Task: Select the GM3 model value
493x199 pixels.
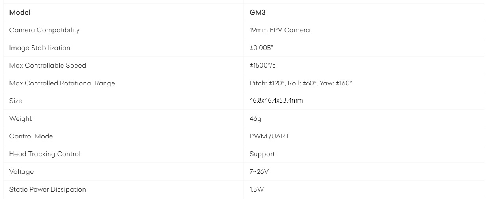Action: pos(258,12)
